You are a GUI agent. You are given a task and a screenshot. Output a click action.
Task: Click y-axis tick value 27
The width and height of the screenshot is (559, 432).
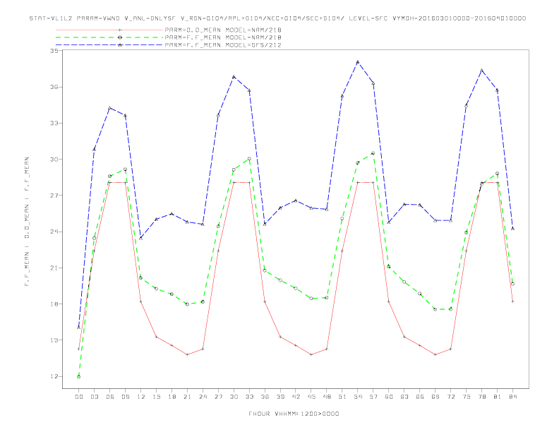point(54,196)
